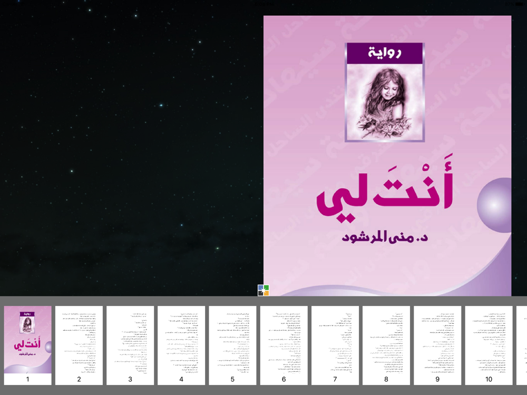
Task: Click the رواية banner on the main cover
Action: coord(385,53)
